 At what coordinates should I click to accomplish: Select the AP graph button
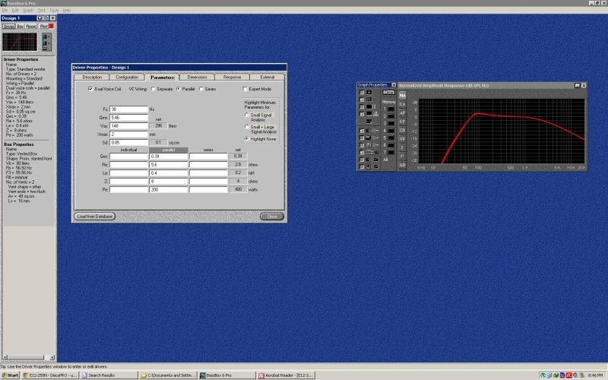click(403, 112)
